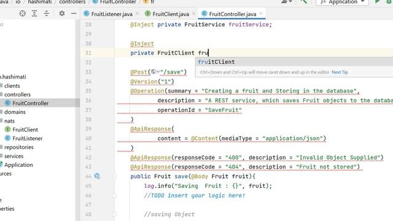Click the TODO comment on line 46
Image resolution: width=393 pixels, height=221 pixels.
(x=195, y=195)
